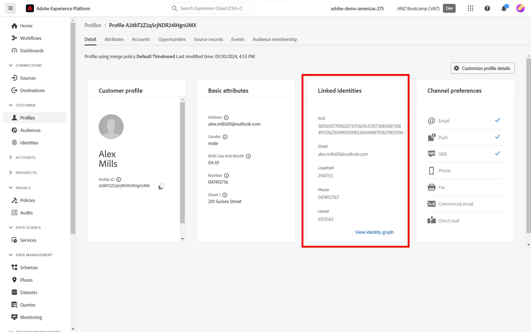This screenshot has width=531, height=332.
Task: Click the adobe-demo-americas-275 organization name
Action: coord(357,9)
